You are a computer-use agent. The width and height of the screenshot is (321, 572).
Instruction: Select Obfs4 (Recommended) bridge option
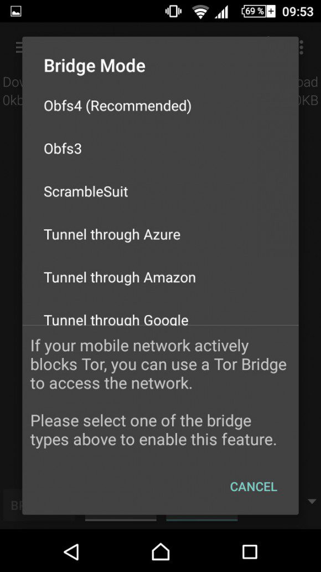pyautogui.click(x=160, y=106)
